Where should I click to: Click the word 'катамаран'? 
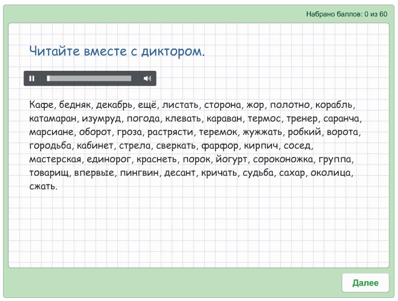point(53,119)
